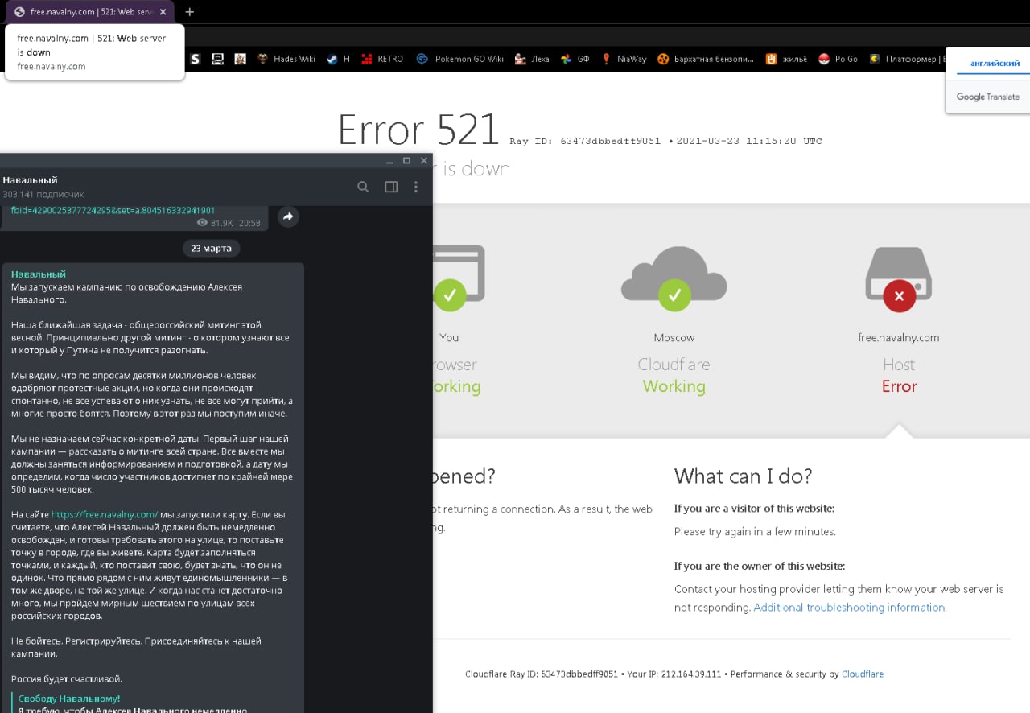Viewport: 1030px width, 713px height.
Task: Click the 'Error 521' heading
Action: click(x=418, y=129)
